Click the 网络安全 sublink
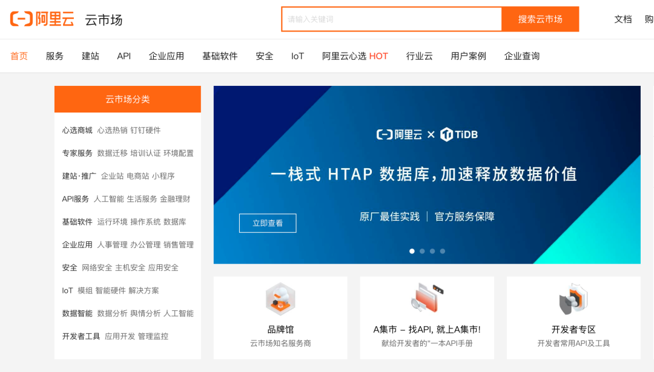 [97, 268]
